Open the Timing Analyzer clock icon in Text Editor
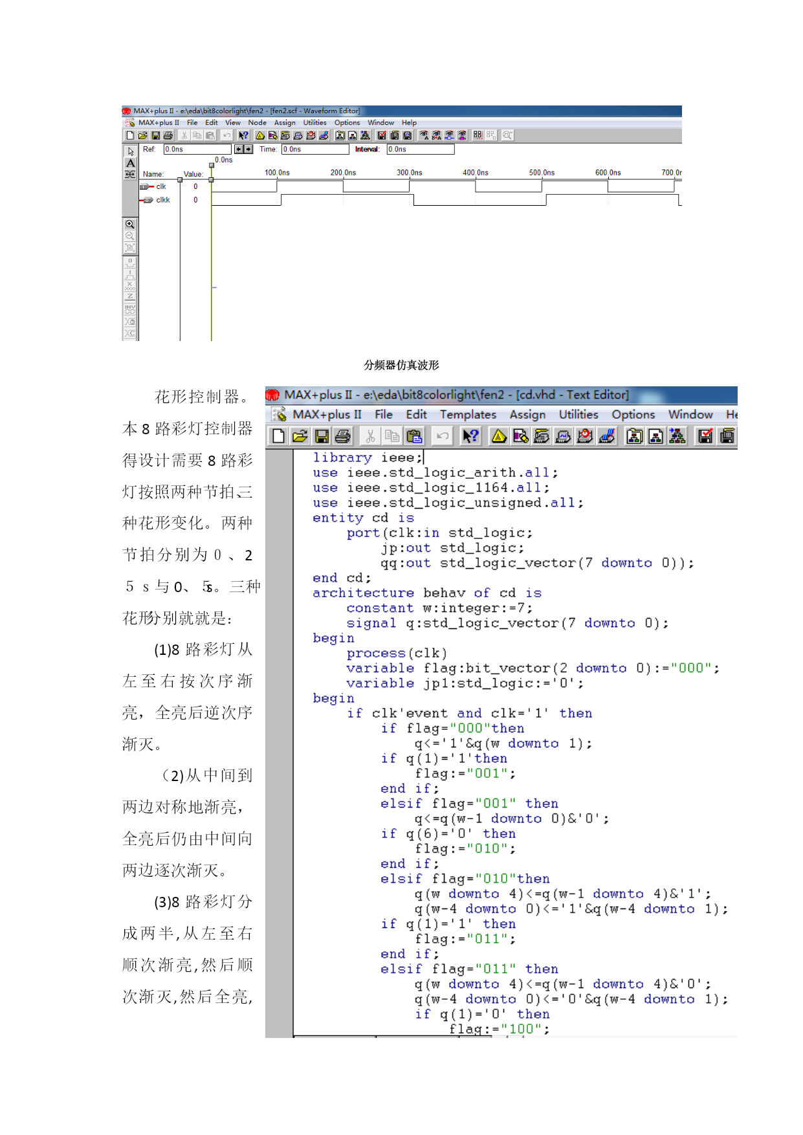The height and width of the screenshot is (1135, 803). tap(584, 436)
